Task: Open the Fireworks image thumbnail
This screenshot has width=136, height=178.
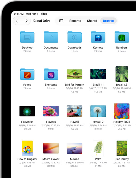Action: click(x=27, y=111)
